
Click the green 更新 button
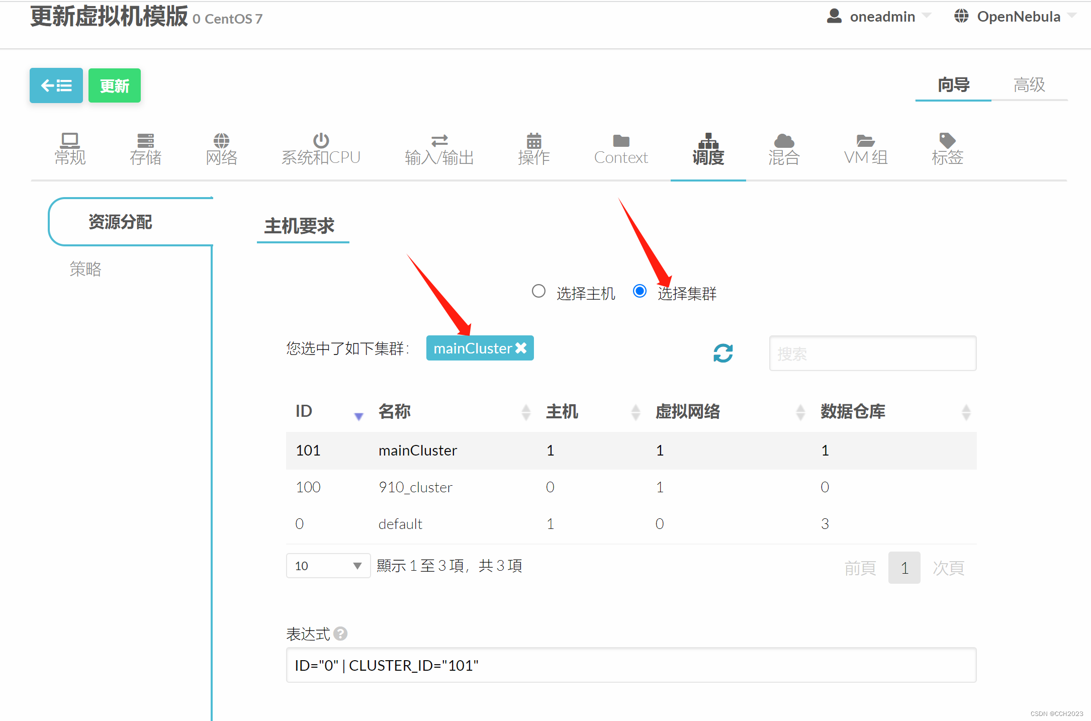click(115, 85)
